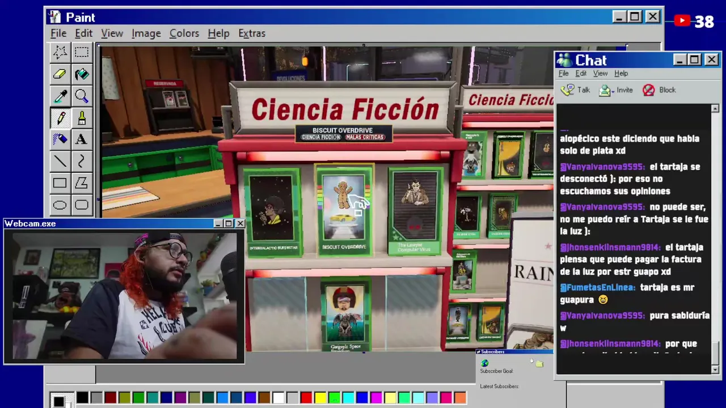The height and width of the screenshot is (408, 726).
Task: Select the Rounded Rectangle tool
Action: point(81,205)
